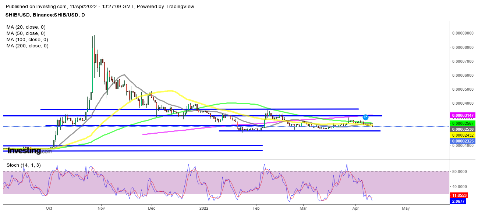Click the blue 2.0677 stochastic value tag
The image size is (478, 213).
click(460, 201)
